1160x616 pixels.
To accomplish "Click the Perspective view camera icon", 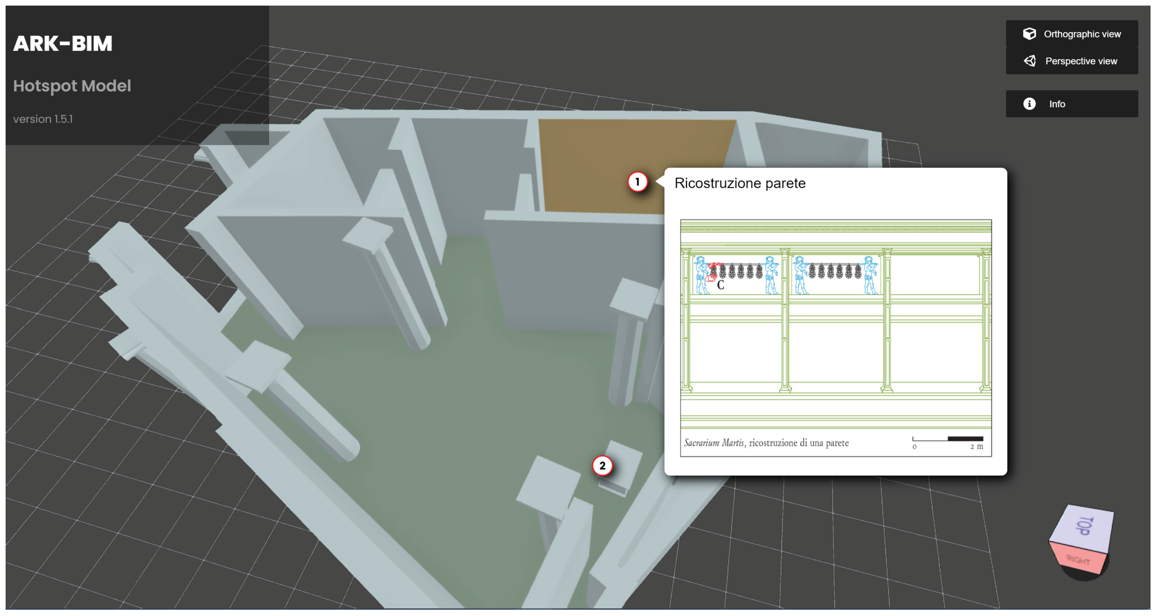I will [x=1029, y=61].
